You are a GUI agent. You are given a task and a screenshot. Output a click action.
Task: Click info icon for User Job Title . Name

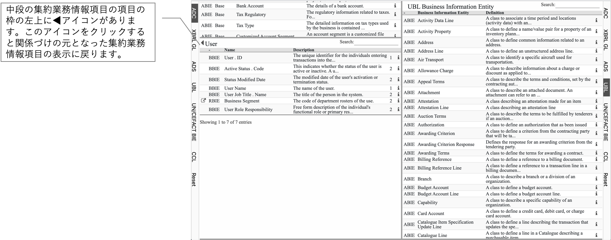coord(398,94)
